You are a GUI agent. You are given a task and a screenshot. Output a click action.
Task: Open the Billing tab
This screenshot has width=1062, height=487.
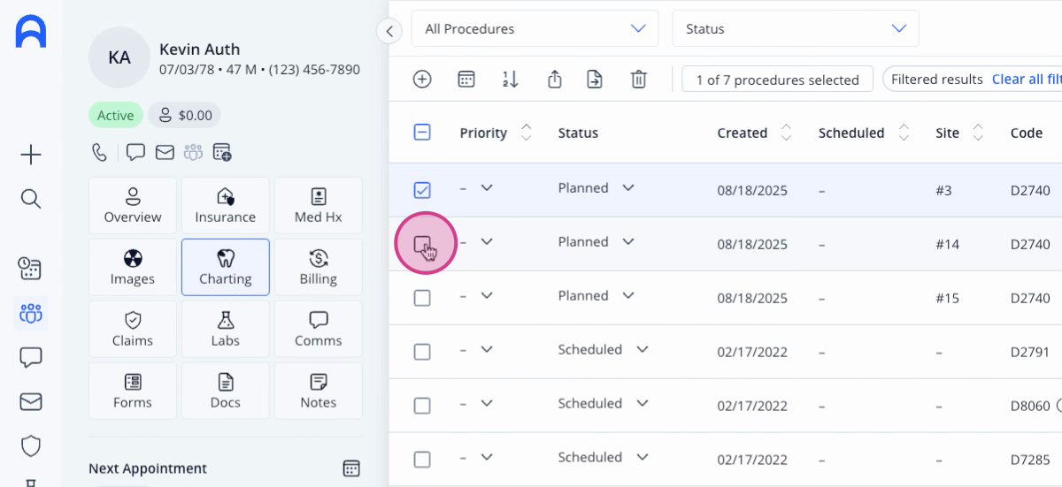pyautogui.click(x=319, y=267)
